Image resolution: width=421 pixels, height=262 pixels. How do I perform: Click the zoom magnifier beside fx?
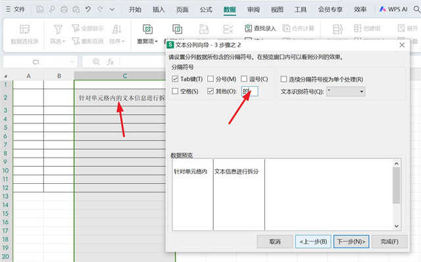(x=96, y=62)
